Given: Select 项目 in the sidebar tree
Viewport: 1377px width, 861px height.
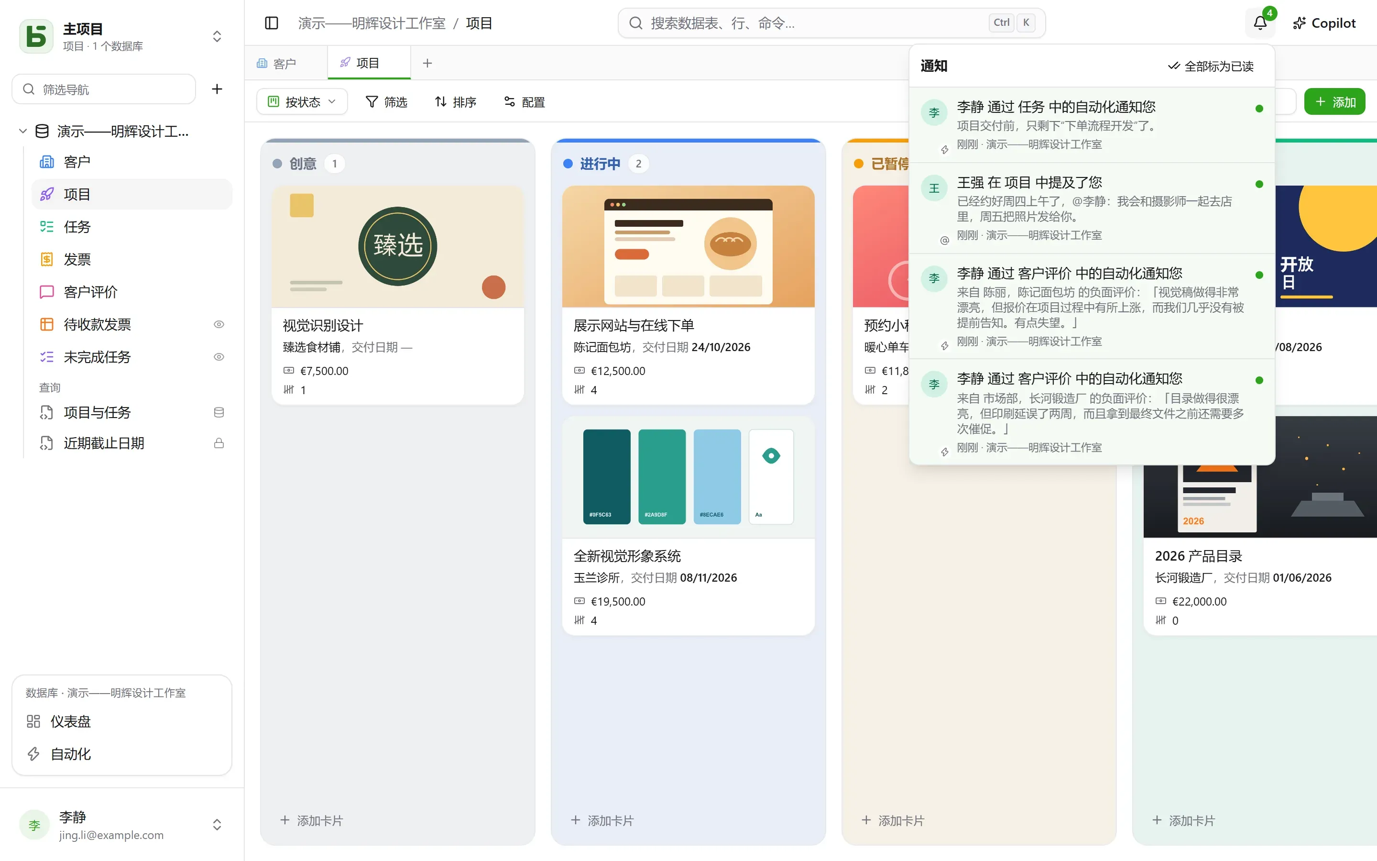Looking at the screenshot, I should [x=132, y=194].
